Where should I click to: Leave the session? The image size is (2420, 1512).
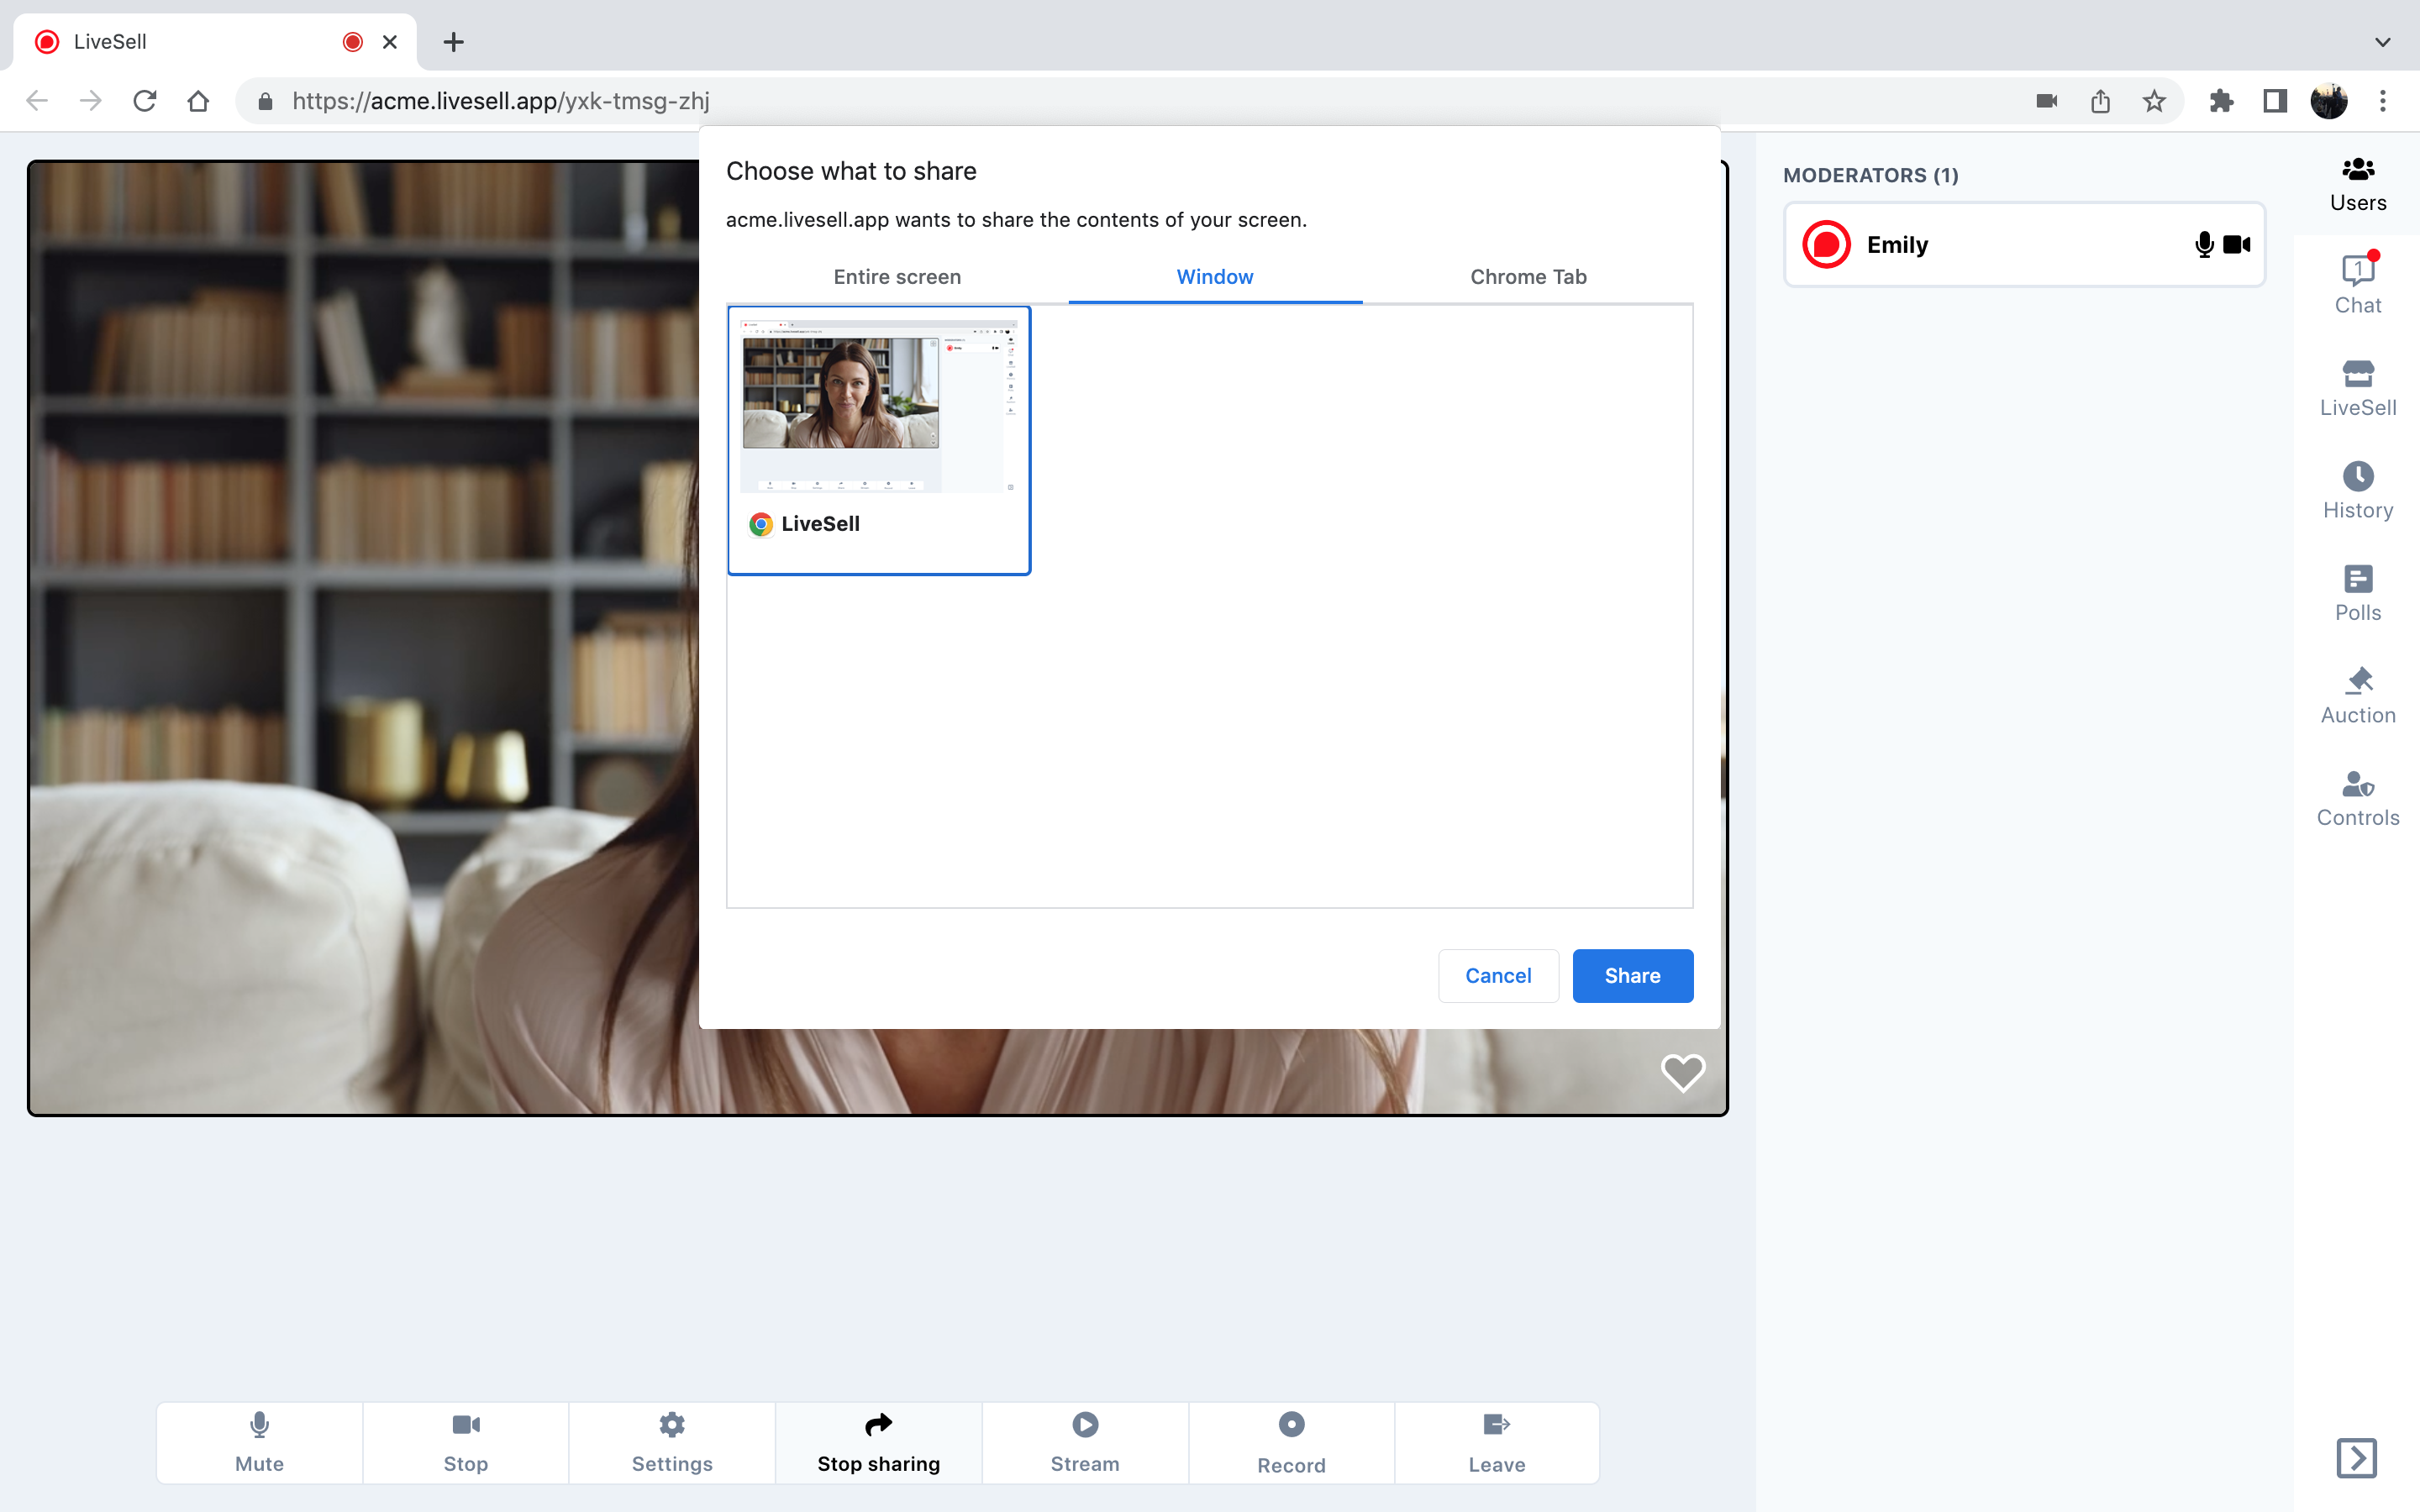point(1497,1442)
